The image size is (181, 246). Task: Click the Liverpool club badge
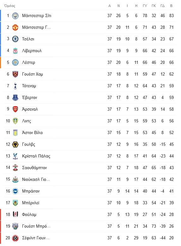tap(15, 51)
